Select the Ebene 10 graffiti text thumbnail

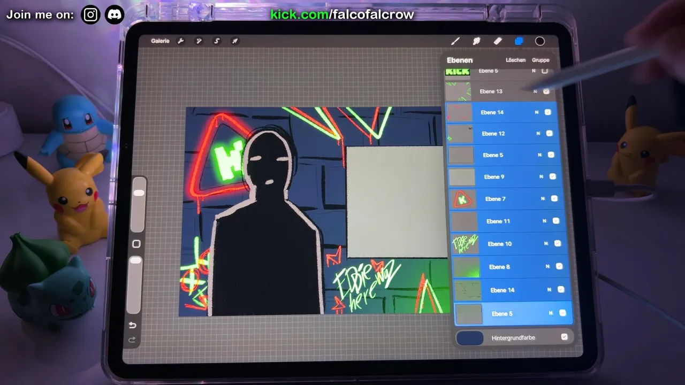tap(466, 244)
